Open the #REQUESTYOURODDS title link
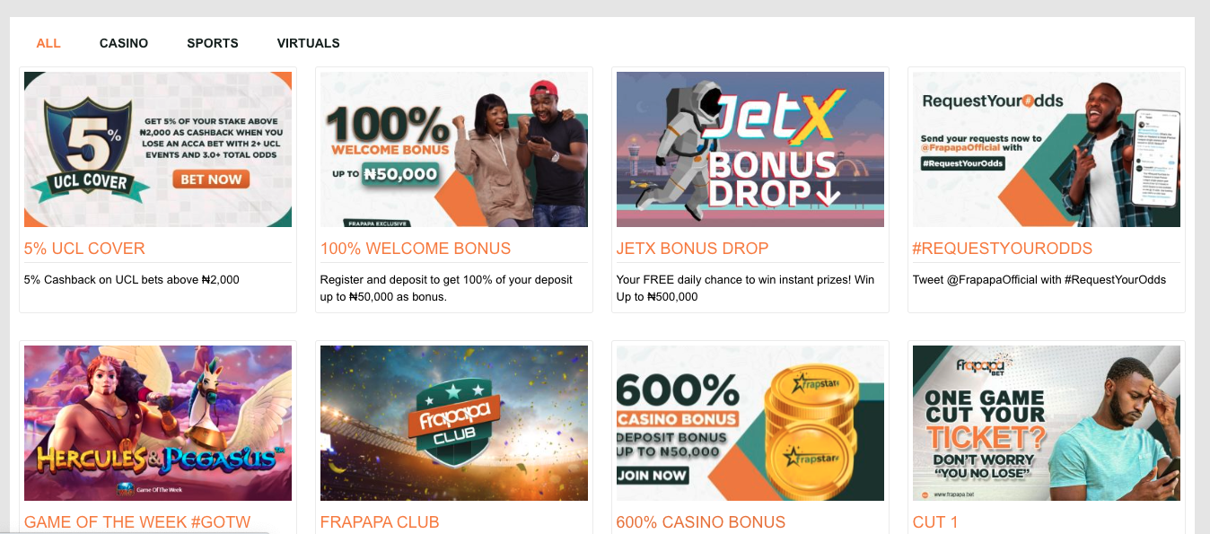Viewport: 1210px width, 534px height. coord(1003,249)
